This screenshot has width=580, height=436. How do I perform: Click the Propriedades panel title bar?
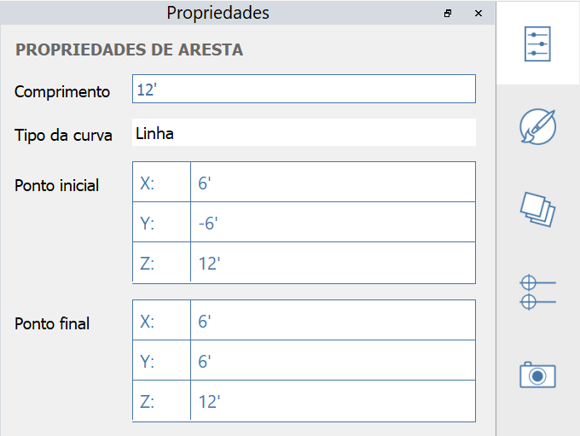point(217,13)
